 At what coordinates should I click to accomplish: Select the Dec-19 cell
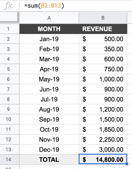pyautogui.click(x=49, y=150)
